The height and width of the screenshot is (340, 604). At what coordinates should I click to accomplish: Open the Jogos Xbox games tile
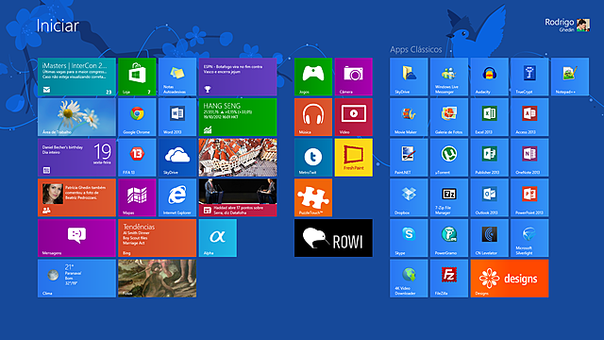coord(313,76)
